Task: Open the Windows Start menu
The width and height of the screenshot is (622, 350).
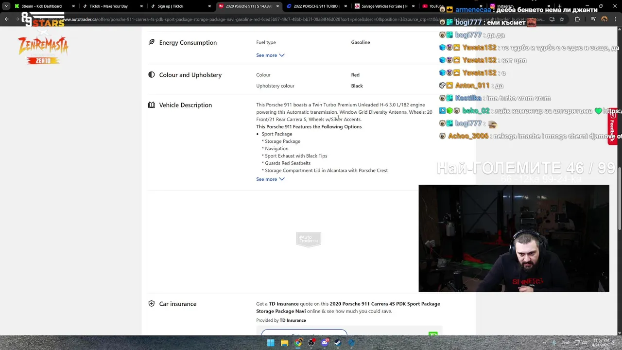Action: (271, 343)
